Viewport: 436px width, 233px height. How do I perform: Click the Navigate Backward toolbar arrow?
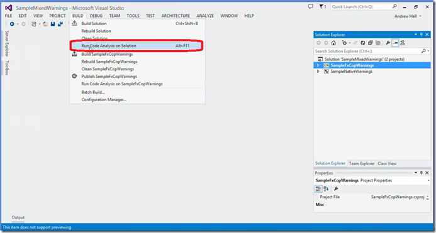point(12,24)
